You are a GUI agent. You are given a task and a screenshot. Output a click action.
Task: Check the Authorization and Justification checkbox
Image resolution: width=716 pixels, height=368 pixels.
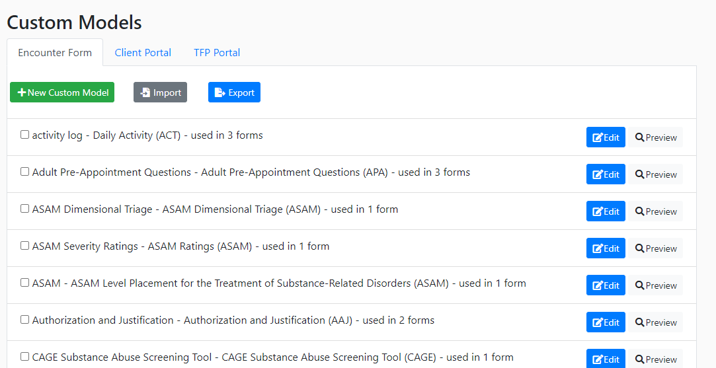24,320
